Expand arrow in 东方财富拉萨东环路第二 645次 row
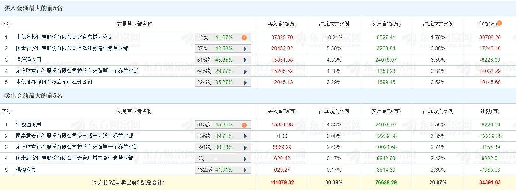This screenshot has width=517, height=191. click(x=245, y=71)
